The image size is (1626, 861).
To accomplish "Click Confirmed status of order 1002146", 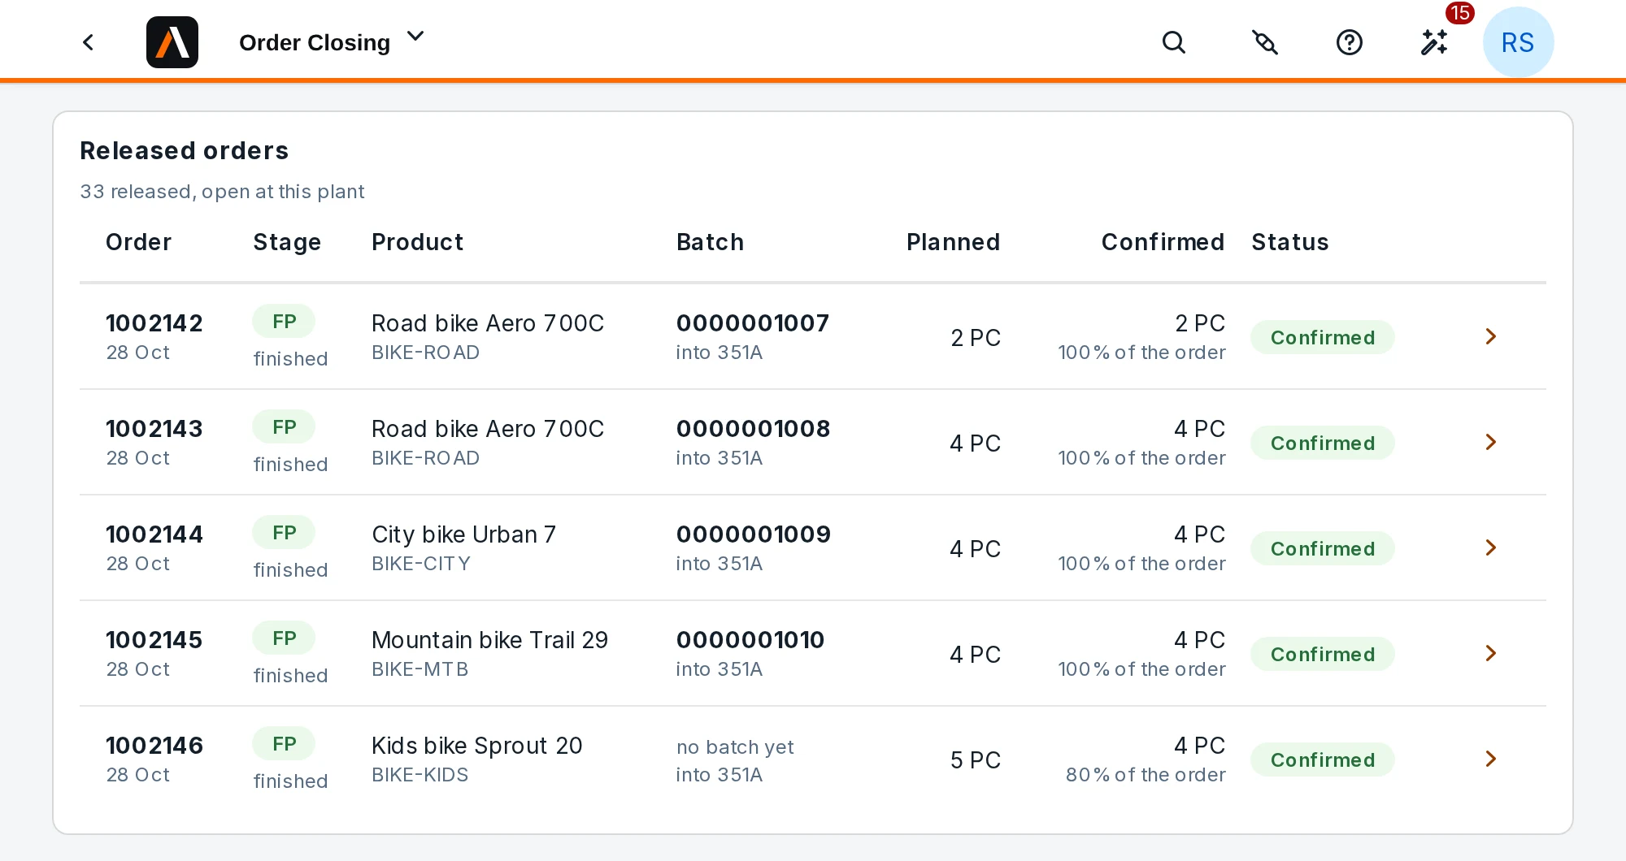I will point(1323,759).
